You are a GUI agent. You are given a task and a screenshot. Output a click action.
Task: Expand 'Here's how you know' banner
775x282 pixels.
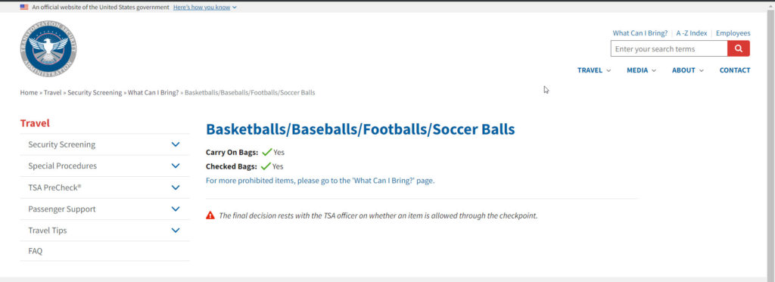[x=204, y=7]
